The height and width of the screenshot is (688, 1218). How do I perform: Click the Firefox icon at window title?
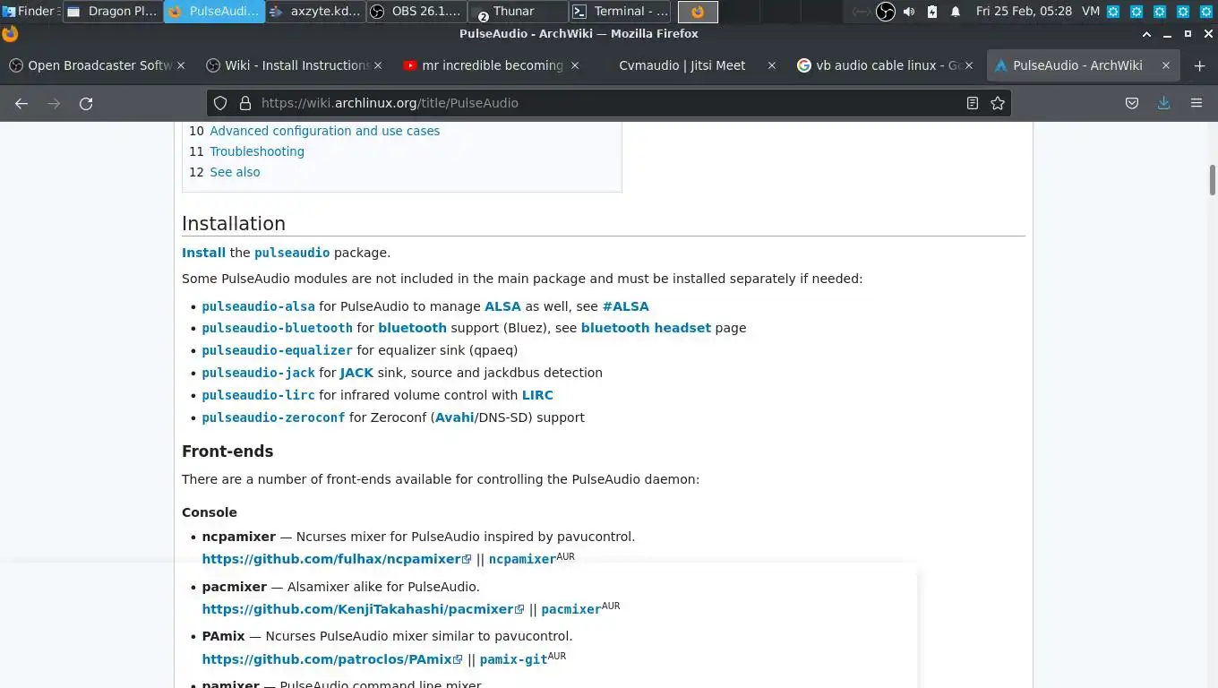click(10, 34)
